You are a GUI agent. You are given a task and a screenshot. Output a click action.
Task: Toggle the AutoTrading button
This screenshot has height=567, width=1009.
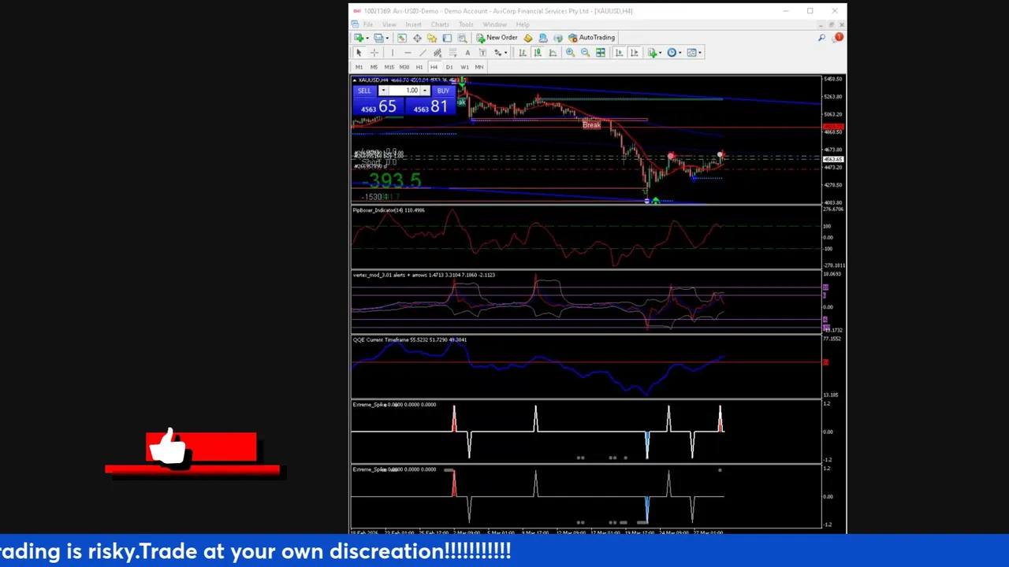point(591,38)
